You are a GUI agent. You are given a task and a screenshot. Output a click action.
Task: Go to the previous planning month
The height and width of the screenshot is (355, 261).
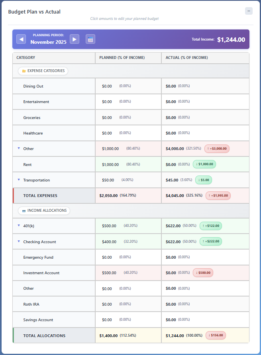[21, 39]
